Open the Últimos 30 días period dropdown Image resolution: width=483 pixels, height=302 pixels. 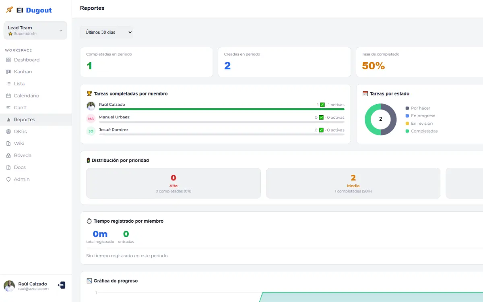click(x=107, y=32)
